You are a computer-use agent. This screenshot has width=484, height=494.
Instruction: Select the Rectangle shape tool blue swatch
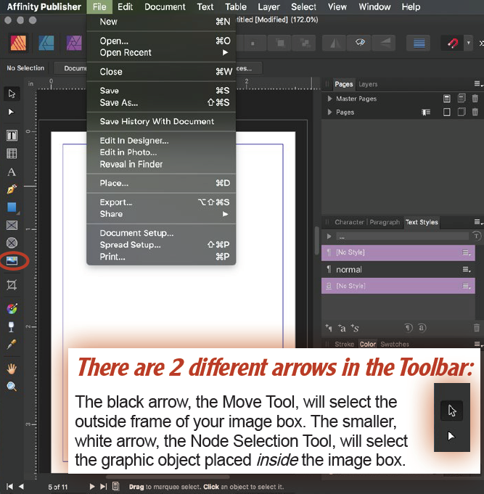[12, 207]
